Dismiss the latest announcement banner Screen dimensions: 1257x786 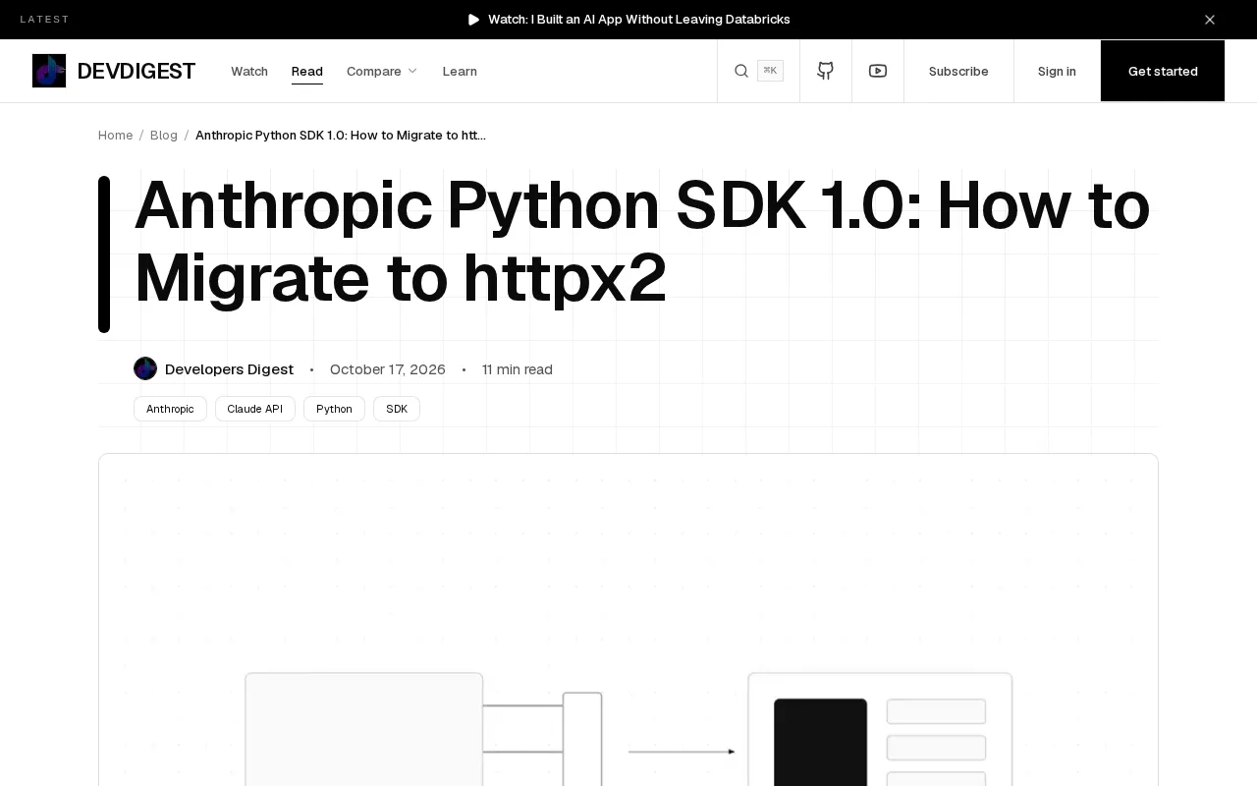(x=1210, y=20)
